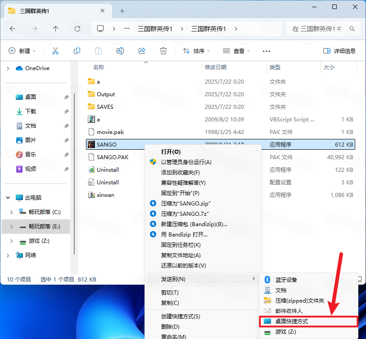Image resolution: width=366 pixels, height=339 pixels.
Task: Expand the 畅玩部落 (E:) drive node
Action: click(x=11, y=227)
